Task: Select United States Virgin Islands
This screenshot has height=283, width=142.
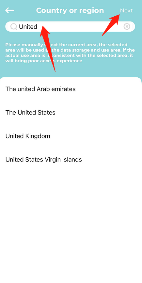Action: coord(71,160)
